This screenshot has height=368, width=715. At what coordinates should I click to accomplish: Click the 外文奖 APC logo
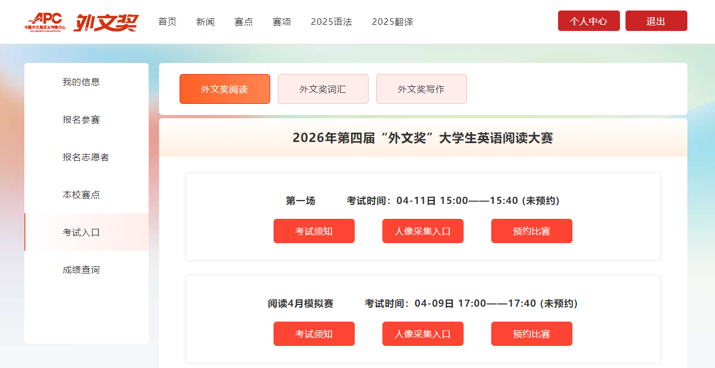coord(81,22)
